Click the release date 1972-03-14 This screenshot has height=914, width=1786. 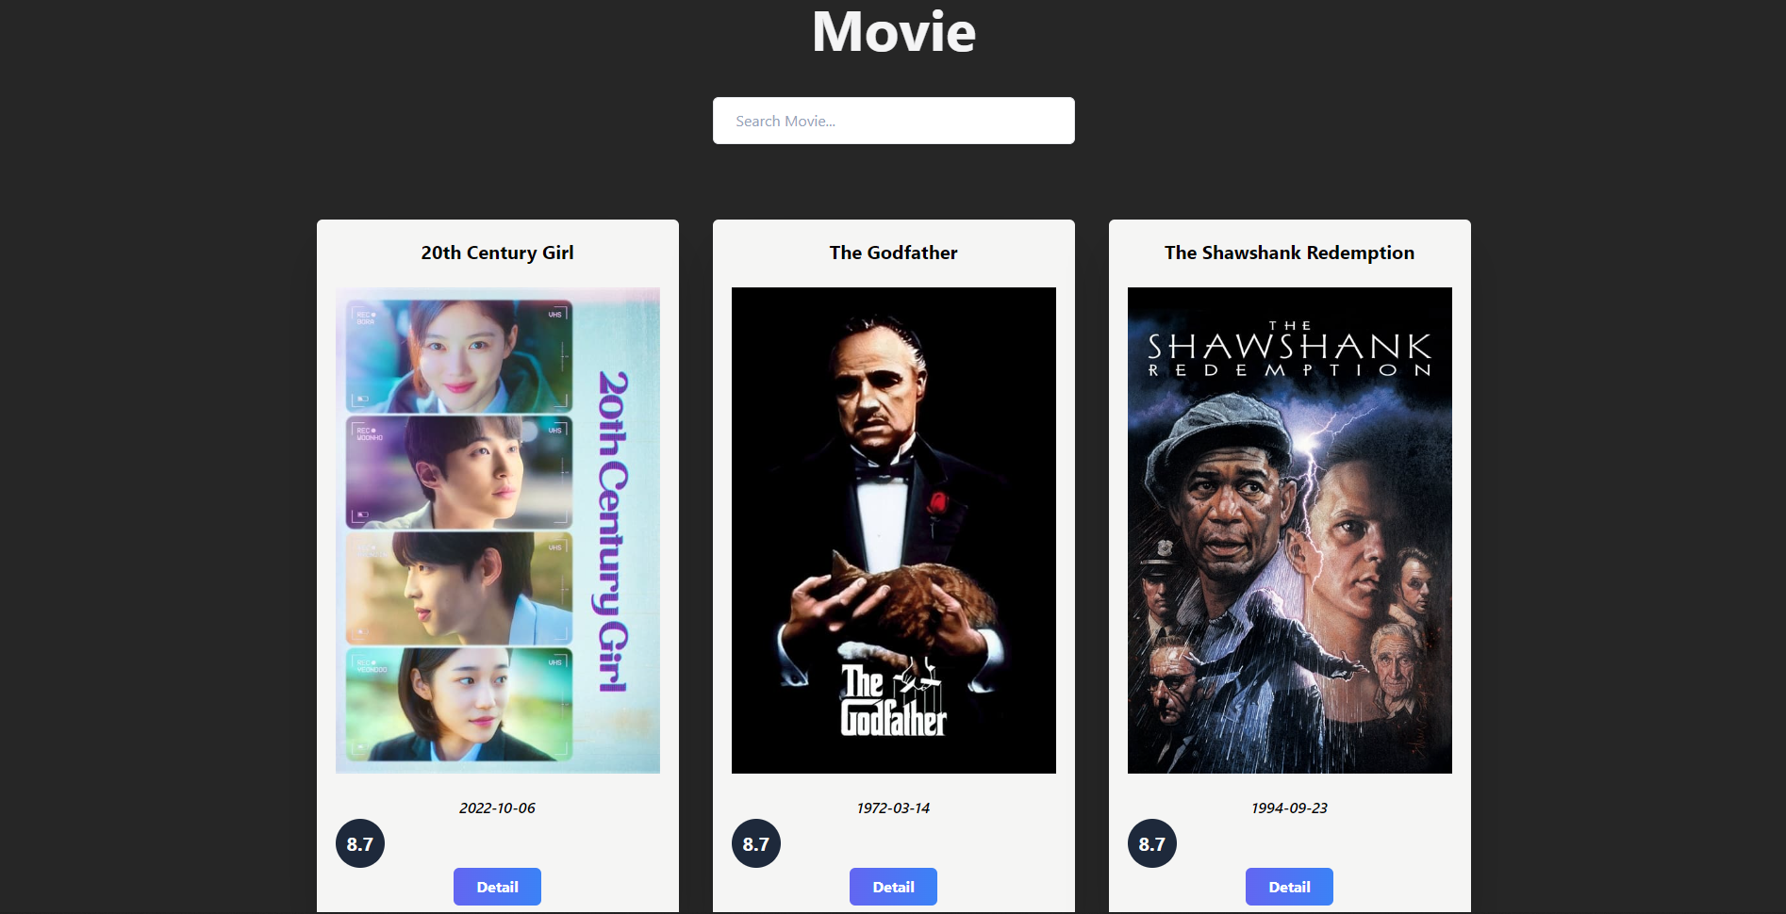[893, 808]
